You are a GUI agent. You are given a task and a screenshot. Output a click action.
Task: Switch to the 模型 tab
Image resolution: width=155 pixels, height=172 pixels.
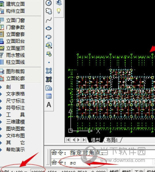tap(96, 140)
